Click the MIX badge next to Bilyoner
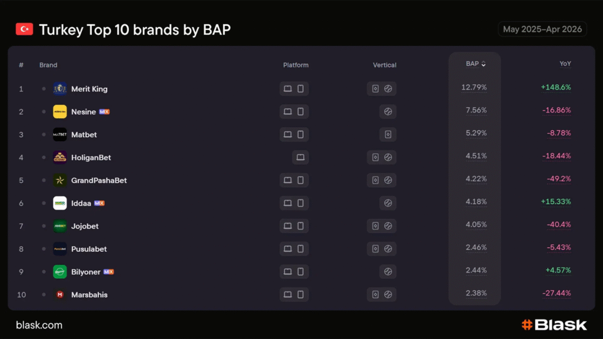603x339 pixels. point(108,272)
